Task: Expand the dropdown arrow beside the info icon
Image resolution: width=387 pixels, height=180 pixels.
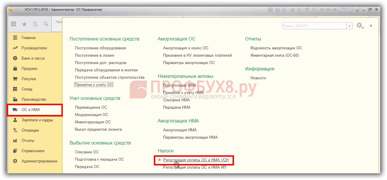Action: [357, 10]
